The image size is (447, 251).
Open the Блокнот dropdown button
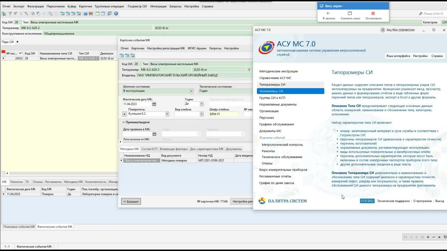click(131, 201)
